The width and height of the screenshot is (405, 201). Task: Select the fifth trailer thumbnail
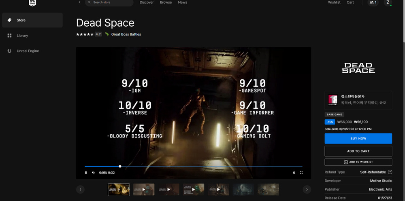click(x=218, y=189)
